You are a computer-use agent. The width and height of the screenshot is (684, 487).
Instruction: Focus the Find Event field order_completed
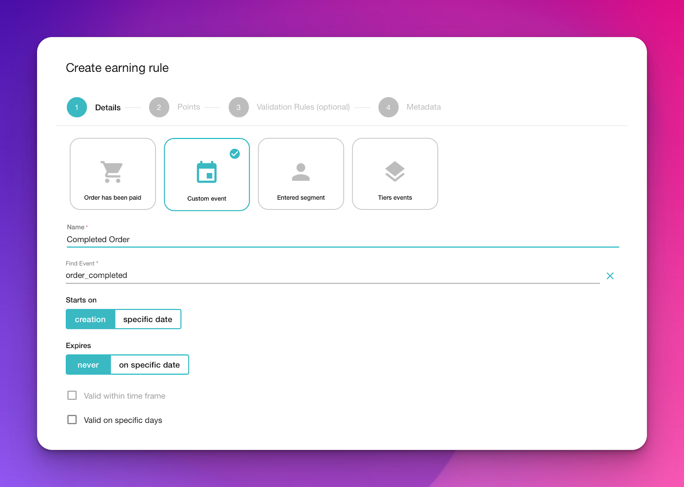(x=333, y=275)
